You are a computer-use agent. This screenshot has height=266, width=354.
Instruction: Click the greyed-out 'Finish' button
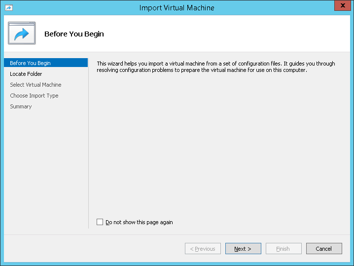coord(283,249)
